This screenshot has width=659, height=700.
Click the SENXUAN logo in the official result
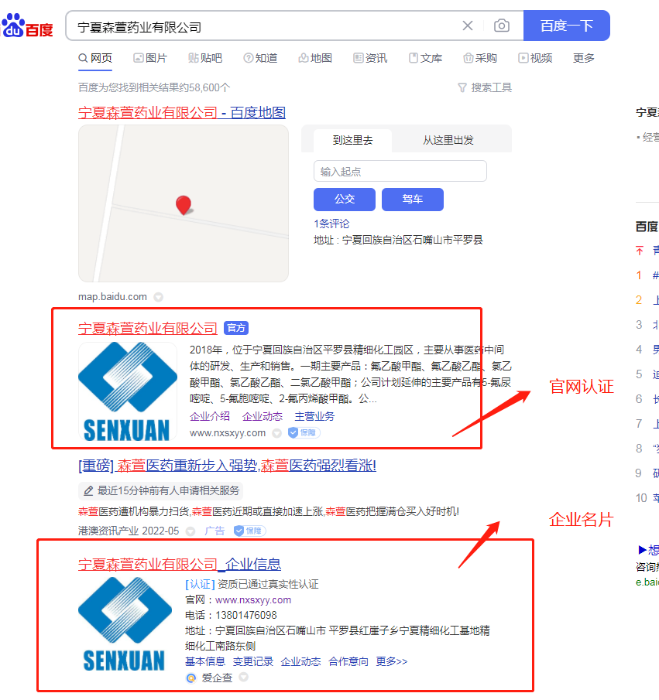point(128,391)
